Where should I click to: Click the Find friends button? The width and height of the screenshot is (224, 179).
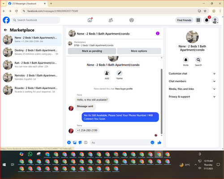tap(184, 20)
